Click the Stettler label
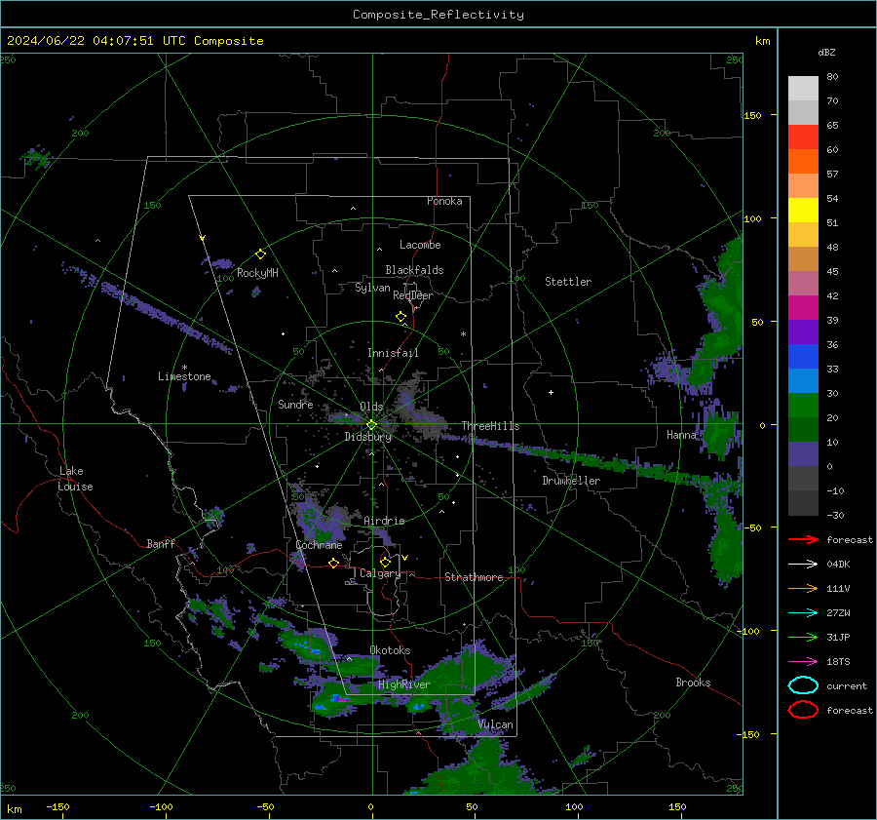This screenshot has width=877, height=820. click(x=568, y=282)
